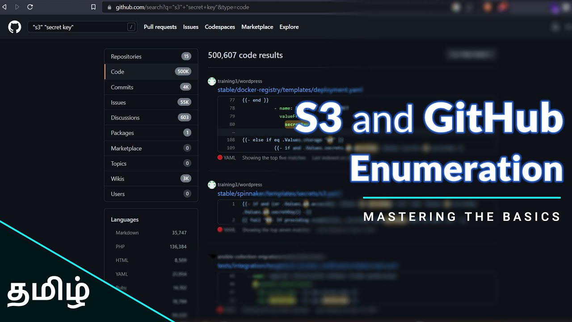Click the browser address bar URL
Screen dimensions: 572x322
tap(182, 7)
